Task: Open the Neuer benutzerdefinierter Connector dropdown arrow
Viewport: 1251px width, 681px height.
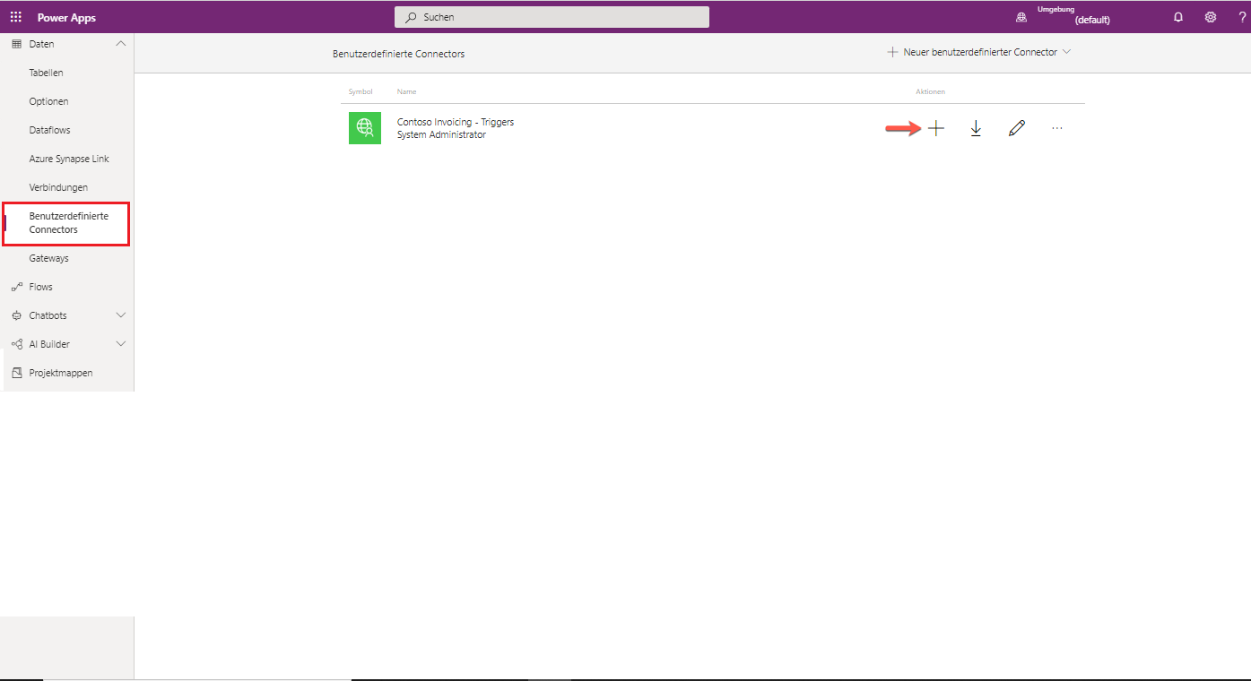Action: [1067, 52]
